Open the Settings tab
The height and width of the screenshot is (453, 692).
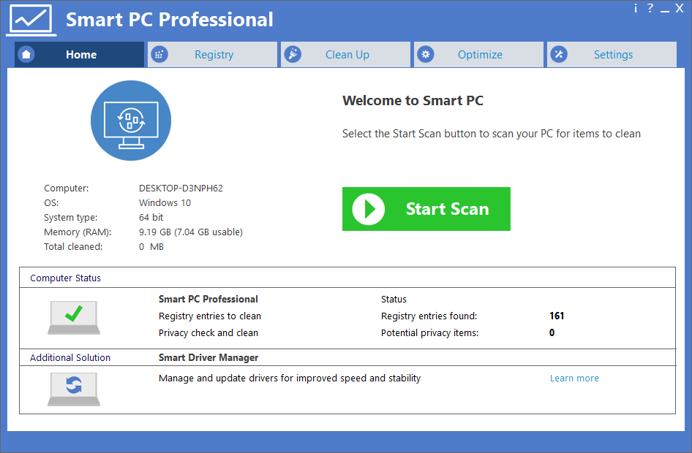coord(612,55)
